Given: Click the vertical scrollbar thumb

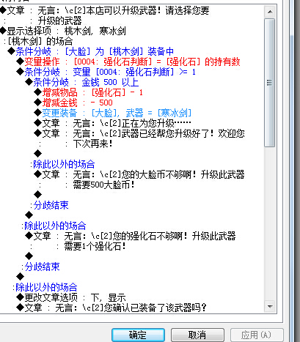Looking at the screenshot, I should point(270,83).
